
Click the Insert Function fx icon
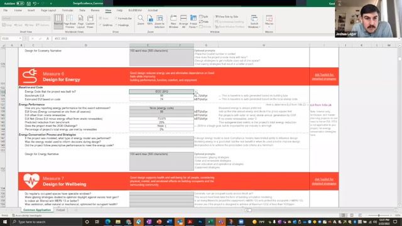point(48,38)
